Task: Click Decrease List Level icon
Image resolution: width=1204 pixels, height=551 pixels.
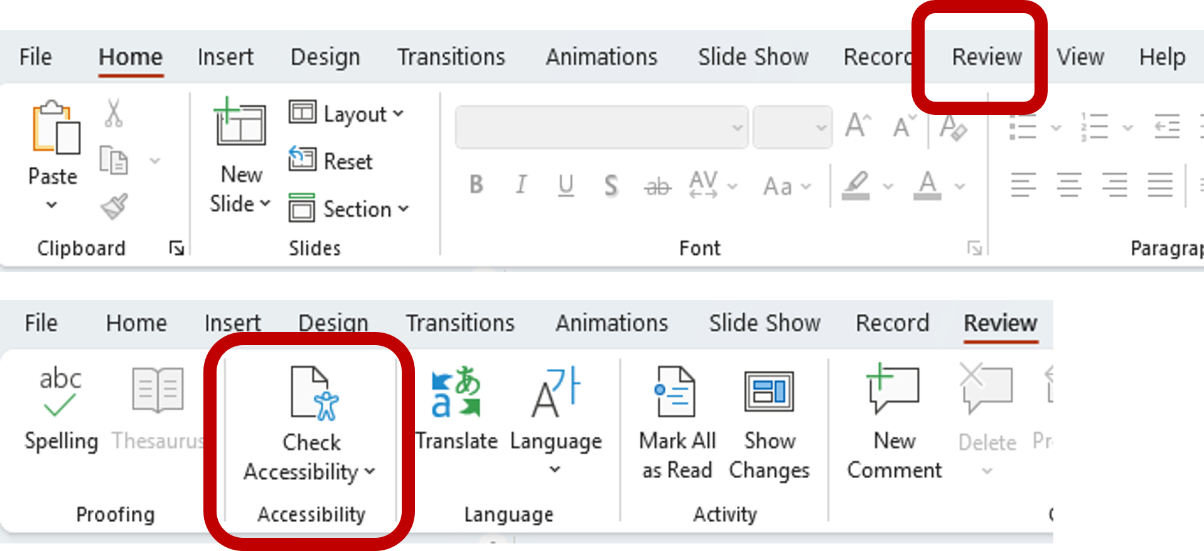Action: [1167, 127]
